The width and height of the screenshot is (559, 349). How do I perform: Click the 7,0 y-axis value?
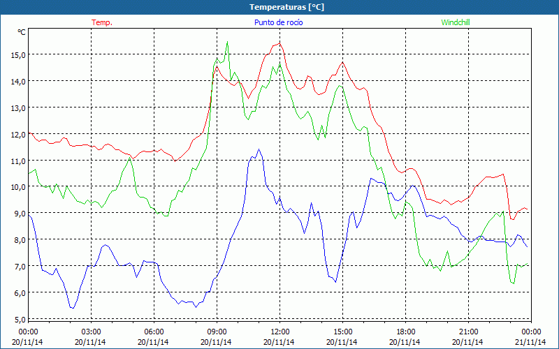(21, 266)
